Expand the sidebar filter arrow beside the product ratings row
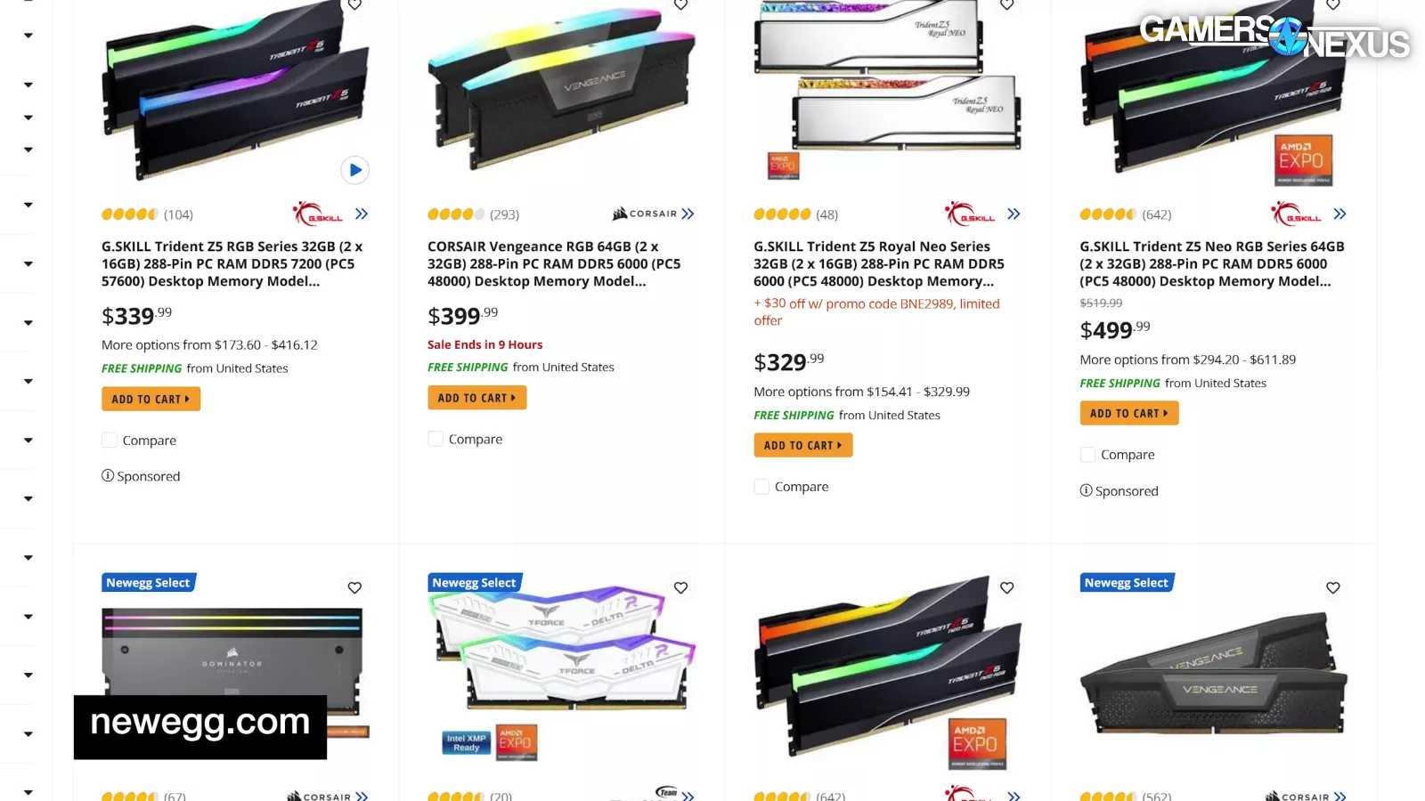The height and width of the screenshot is (801, 1425). click(x=28, y=205)
